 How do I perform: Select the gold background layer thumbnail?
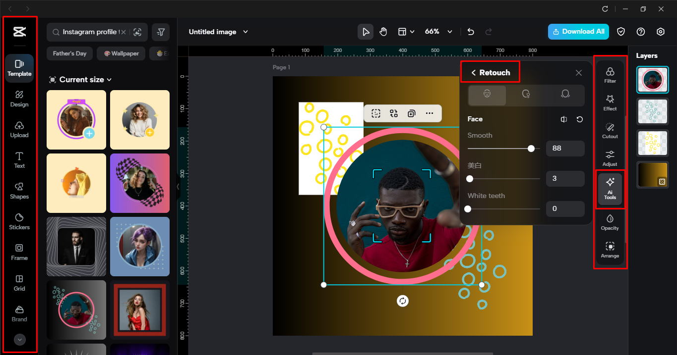(653, 175)
